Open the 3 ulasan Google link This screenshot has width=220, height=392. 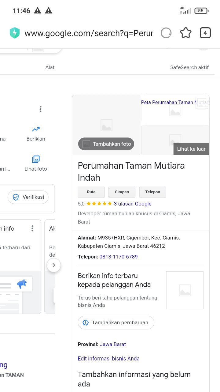(x=133, y=204)
